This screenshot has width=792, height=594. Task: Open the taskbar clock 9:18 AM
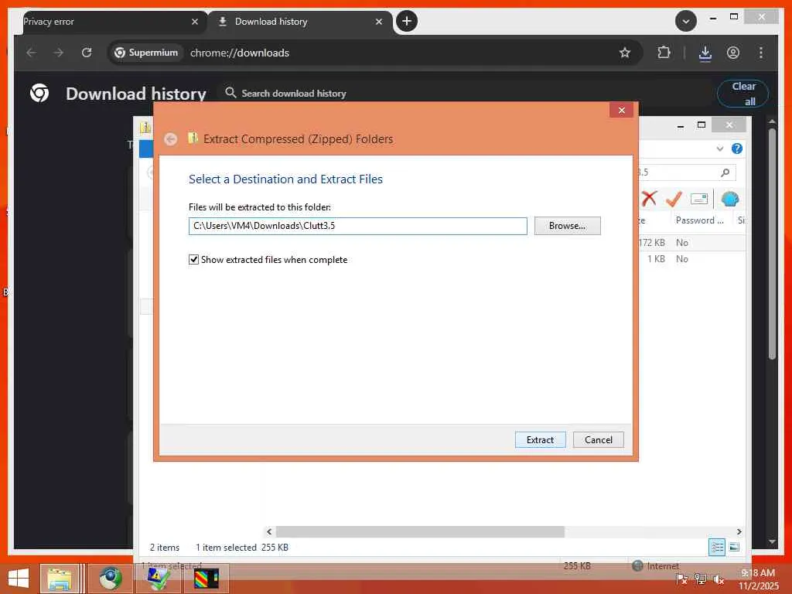[758, 579]
